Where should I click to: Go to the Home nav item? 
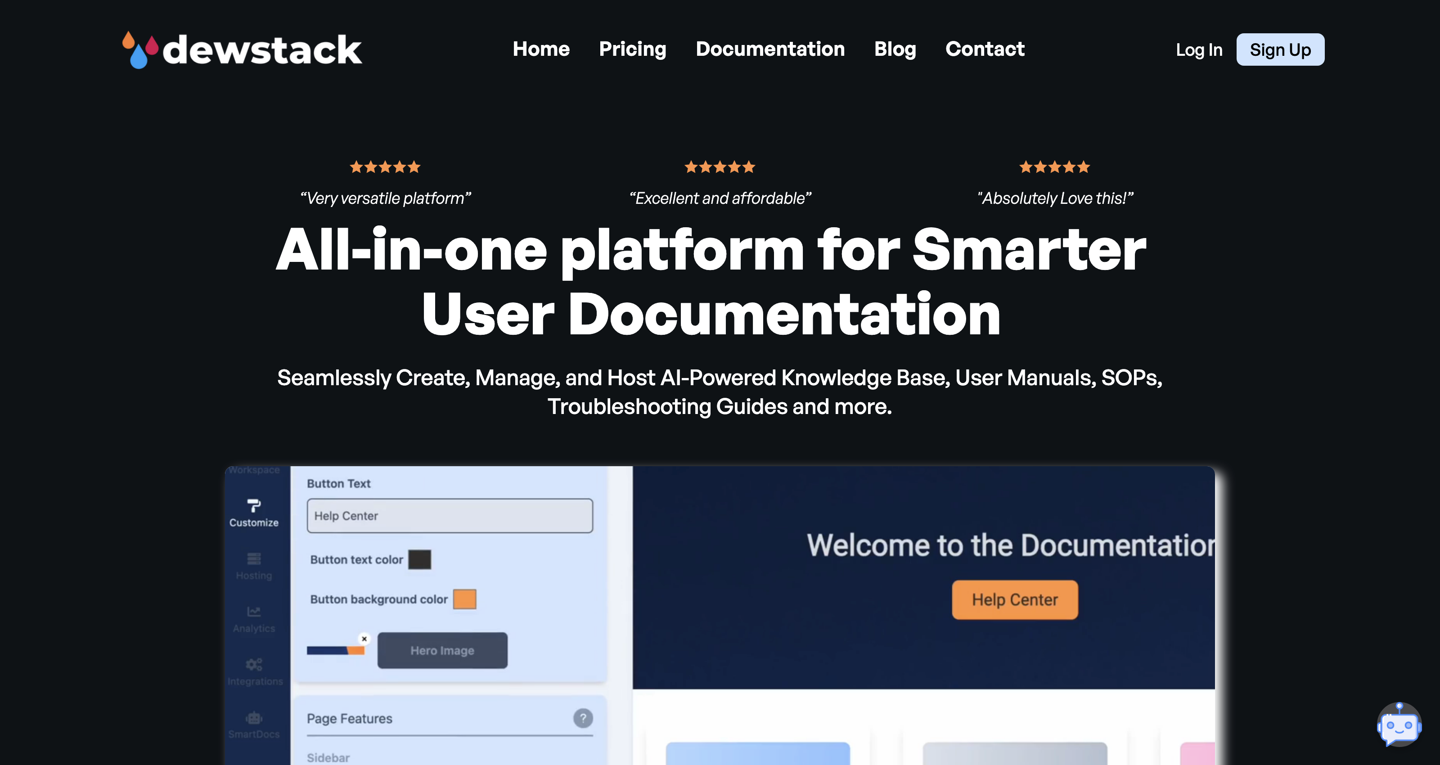coord(541,49)
